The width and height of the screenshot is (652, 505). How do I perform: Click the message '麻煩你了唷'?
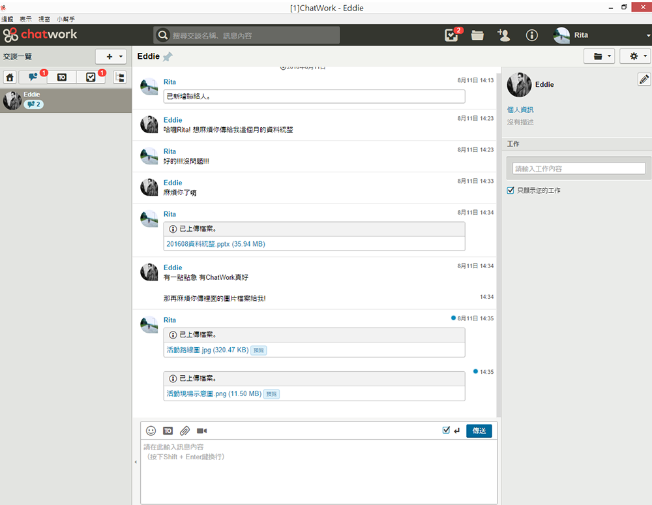point(180,193)
